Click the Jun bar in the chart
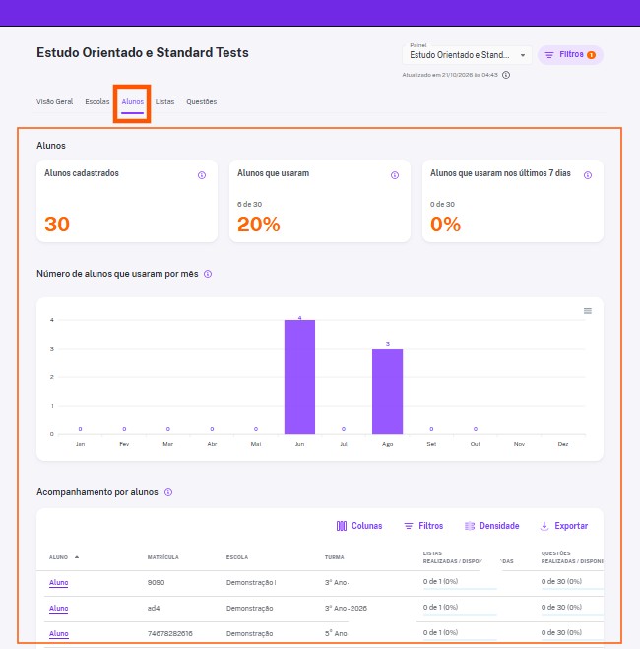This screenshot has height=649, width=640. (x=299, y=377)
